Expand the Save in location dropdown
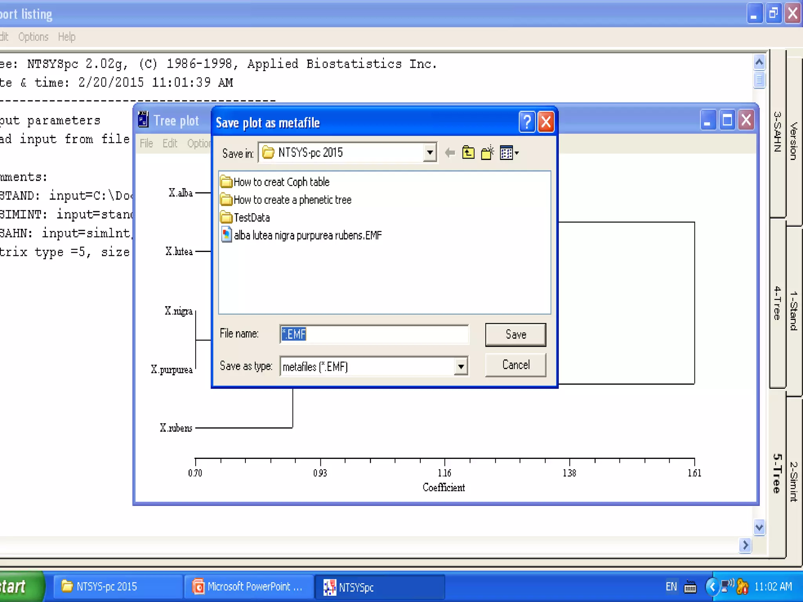The height and width of the screenshot is (602, 803). 430,152
